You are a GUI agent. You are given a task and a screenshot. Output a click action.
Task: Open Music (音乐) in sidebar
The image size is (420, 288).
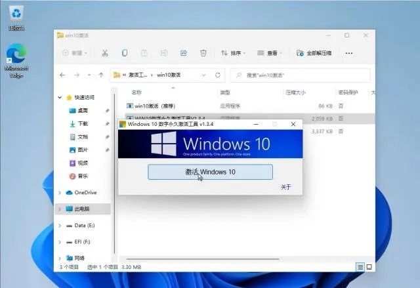[83, 176]
